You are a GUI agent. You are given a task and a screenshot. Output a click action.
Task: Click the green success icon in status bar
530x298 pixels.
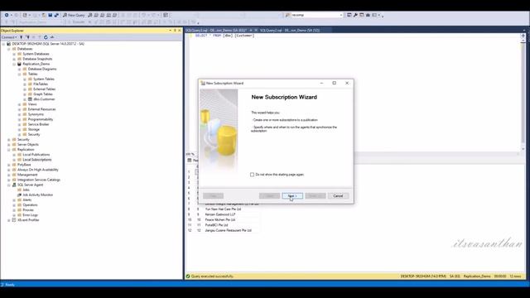tap(188, 276)
